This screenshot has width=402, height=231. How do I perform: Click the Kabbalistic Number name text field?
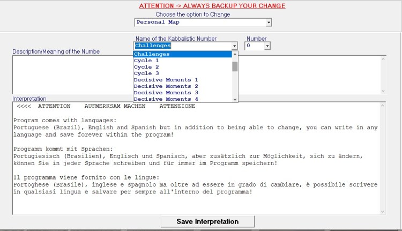click(x=182, y=47)
